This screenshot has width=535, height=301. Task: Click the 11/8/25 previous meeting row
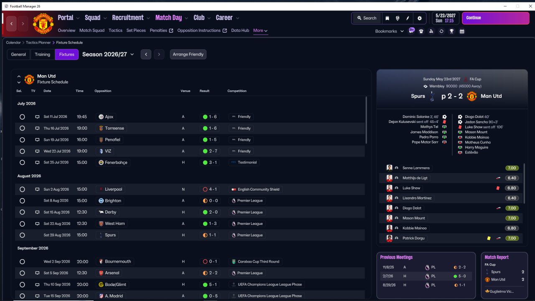425,267
